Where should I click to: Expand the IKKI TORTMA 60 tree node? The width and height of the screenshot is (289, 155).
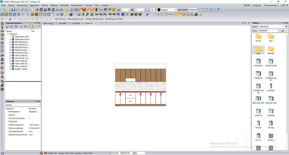(x=10, y=45)
